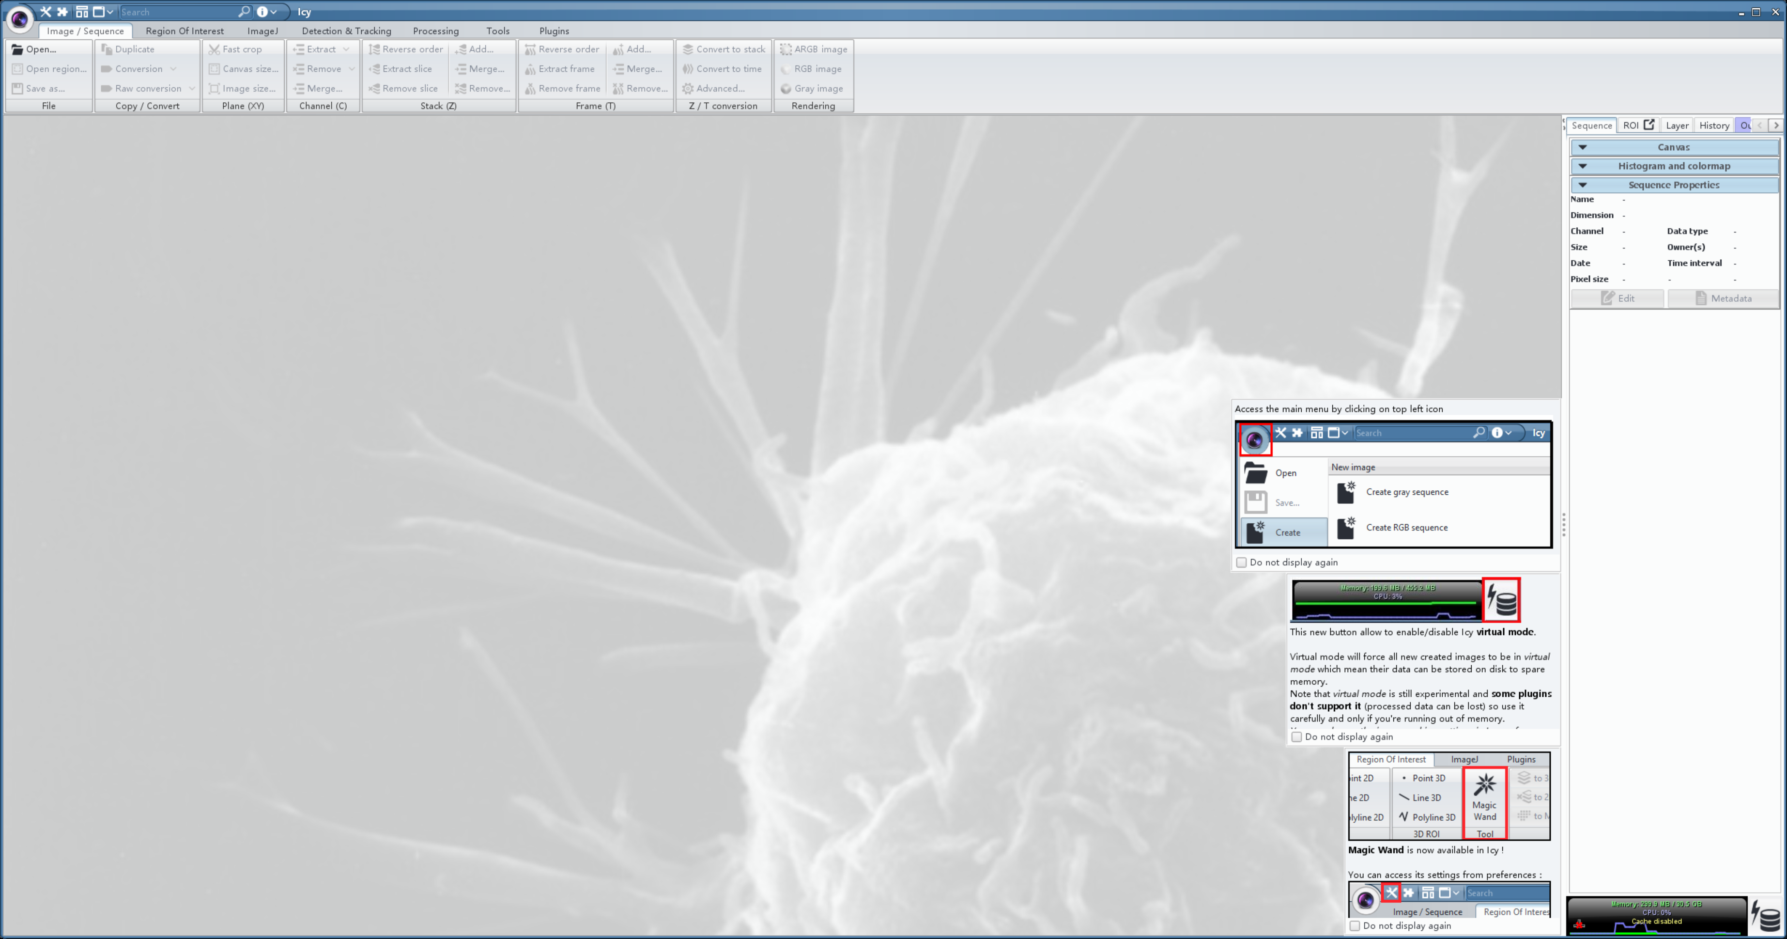Click the Open... button in File group
Viewport: 1787px width, 939px height.
[x=35, y=49]
